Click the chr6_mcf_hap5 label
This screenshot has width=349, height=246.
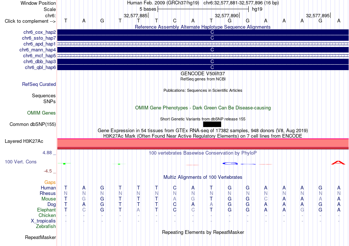tap(39, 55)
